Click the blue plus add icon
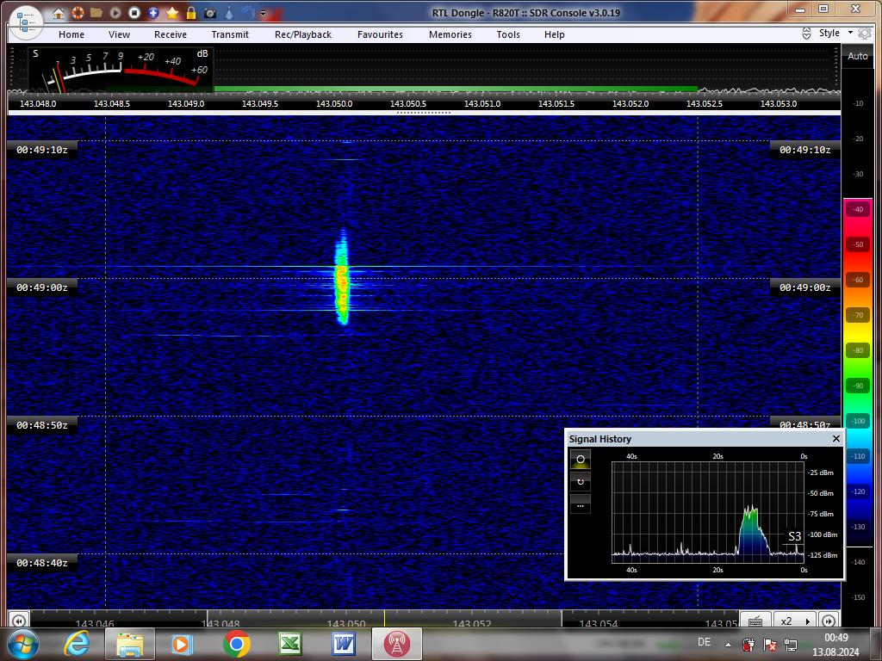Viewport: 882px width, 661px height. click(x=153, y=12)
